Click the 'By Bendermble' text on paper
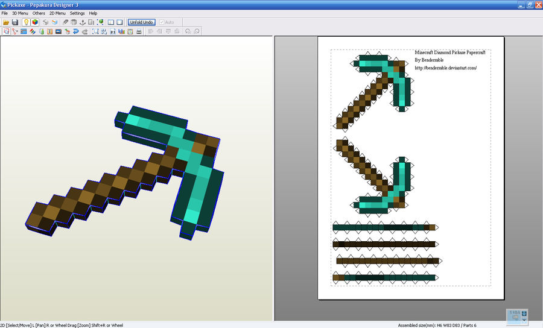Viewport: 543px width, 328px height. point(429,60)
